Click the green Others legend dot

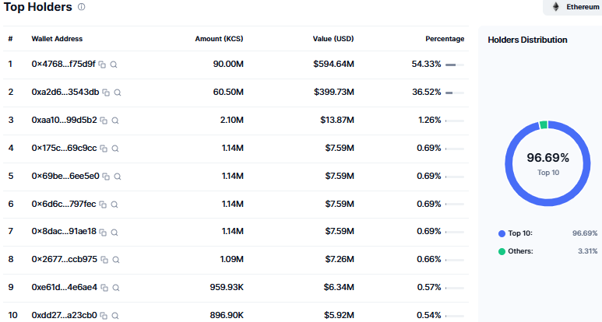click(x=502, y=251)
